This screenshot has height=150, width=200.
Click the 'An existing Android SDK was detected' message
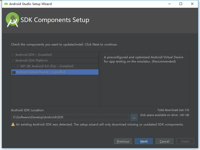click(100, 124)
